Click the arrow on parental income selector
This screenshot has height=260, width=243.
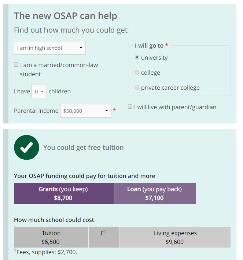(x=107, y=111)
